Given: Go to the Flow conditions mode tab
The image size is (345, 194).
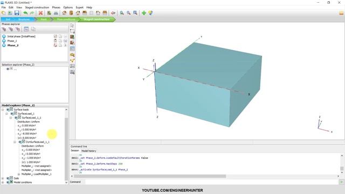Looking at the screenshot, I should coord(66,19).
